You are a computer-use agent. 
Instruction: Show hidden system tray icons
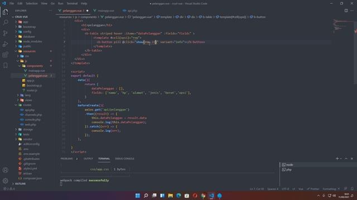click(x=319, y=196)
